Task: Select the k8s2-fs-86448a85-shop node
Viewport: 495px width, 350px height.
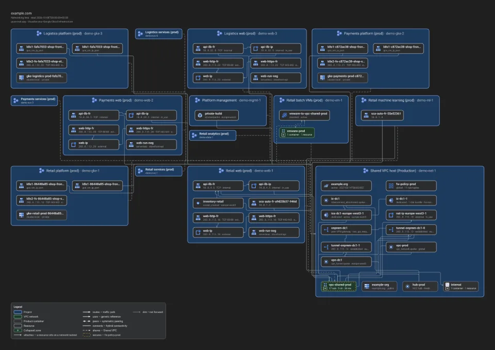Action: point(42,201)
